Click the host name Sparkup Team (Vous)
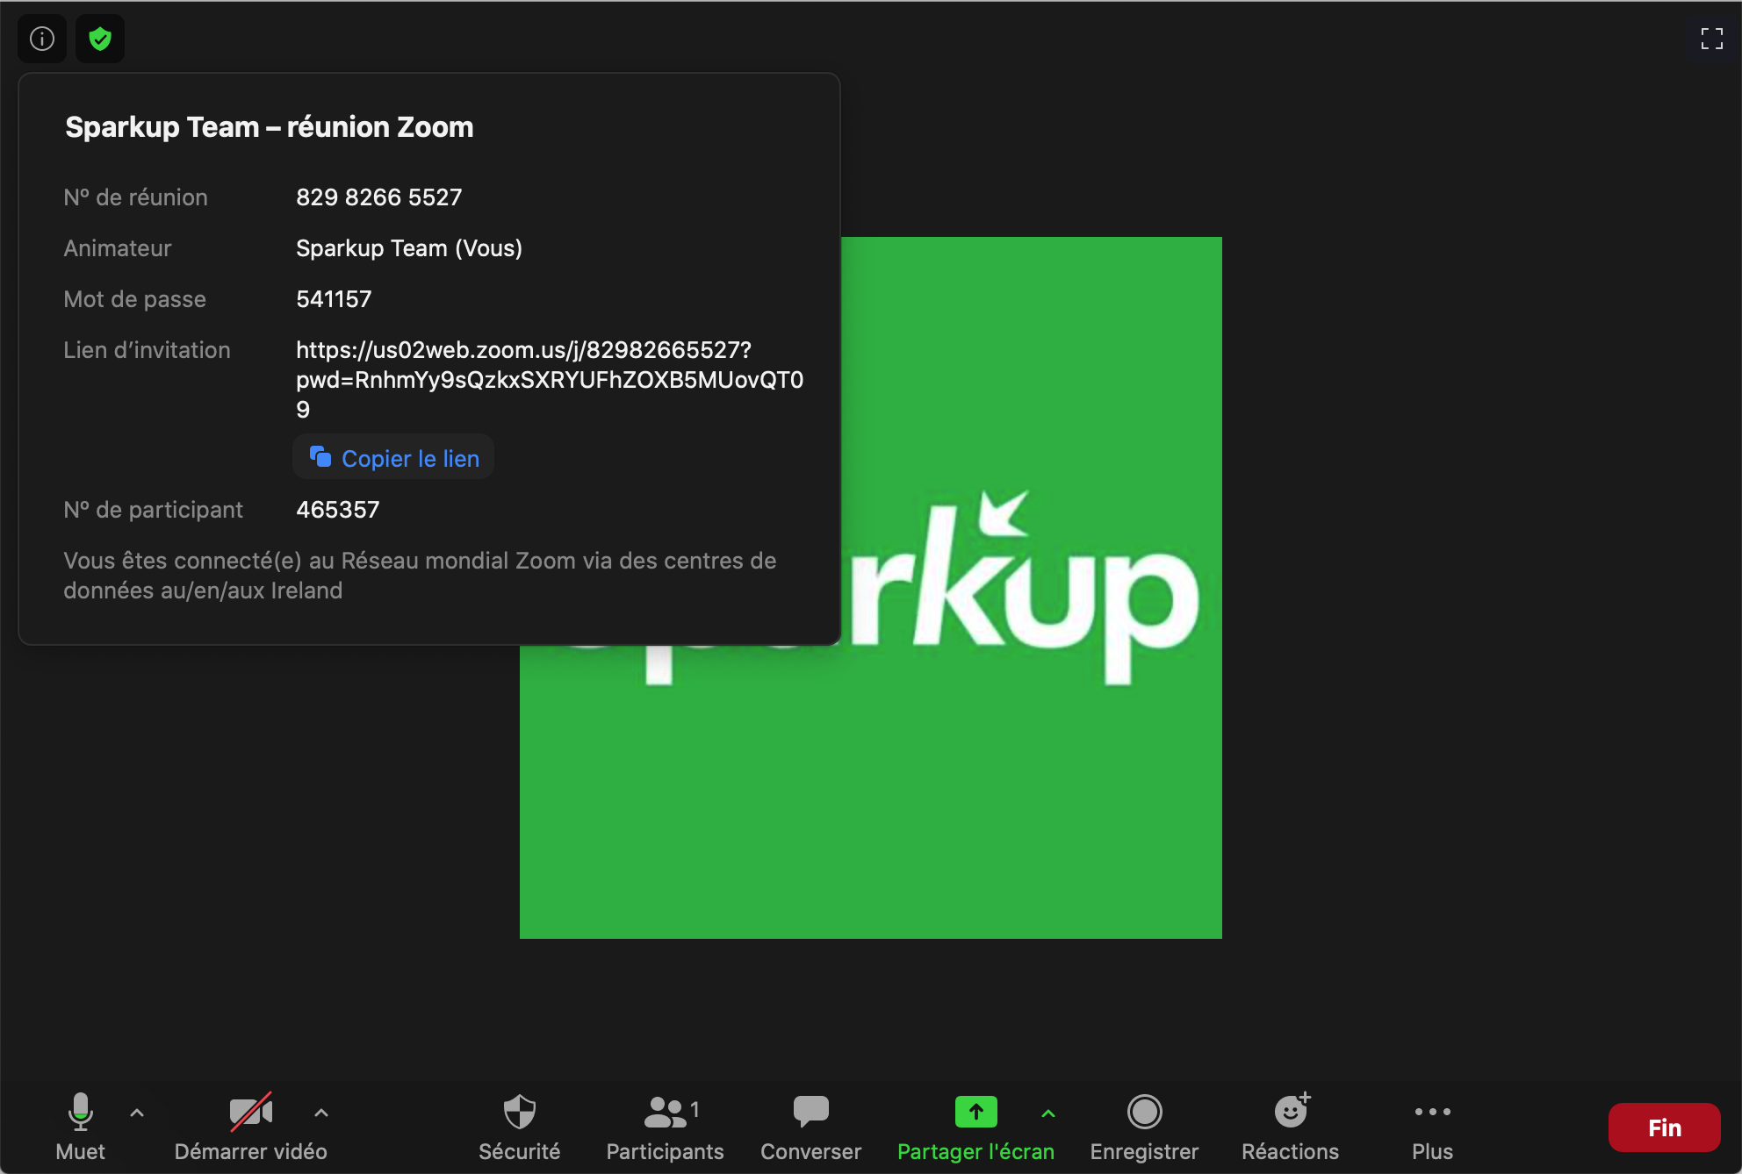Viewport: 1742px width, 1174px height. [x=409, y=248]
